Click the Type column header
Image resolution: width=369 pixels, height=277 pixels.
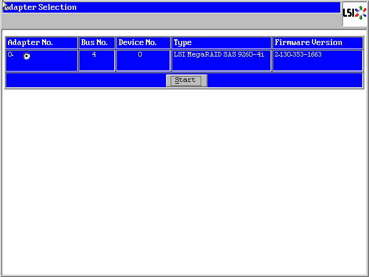pos(221,43)
